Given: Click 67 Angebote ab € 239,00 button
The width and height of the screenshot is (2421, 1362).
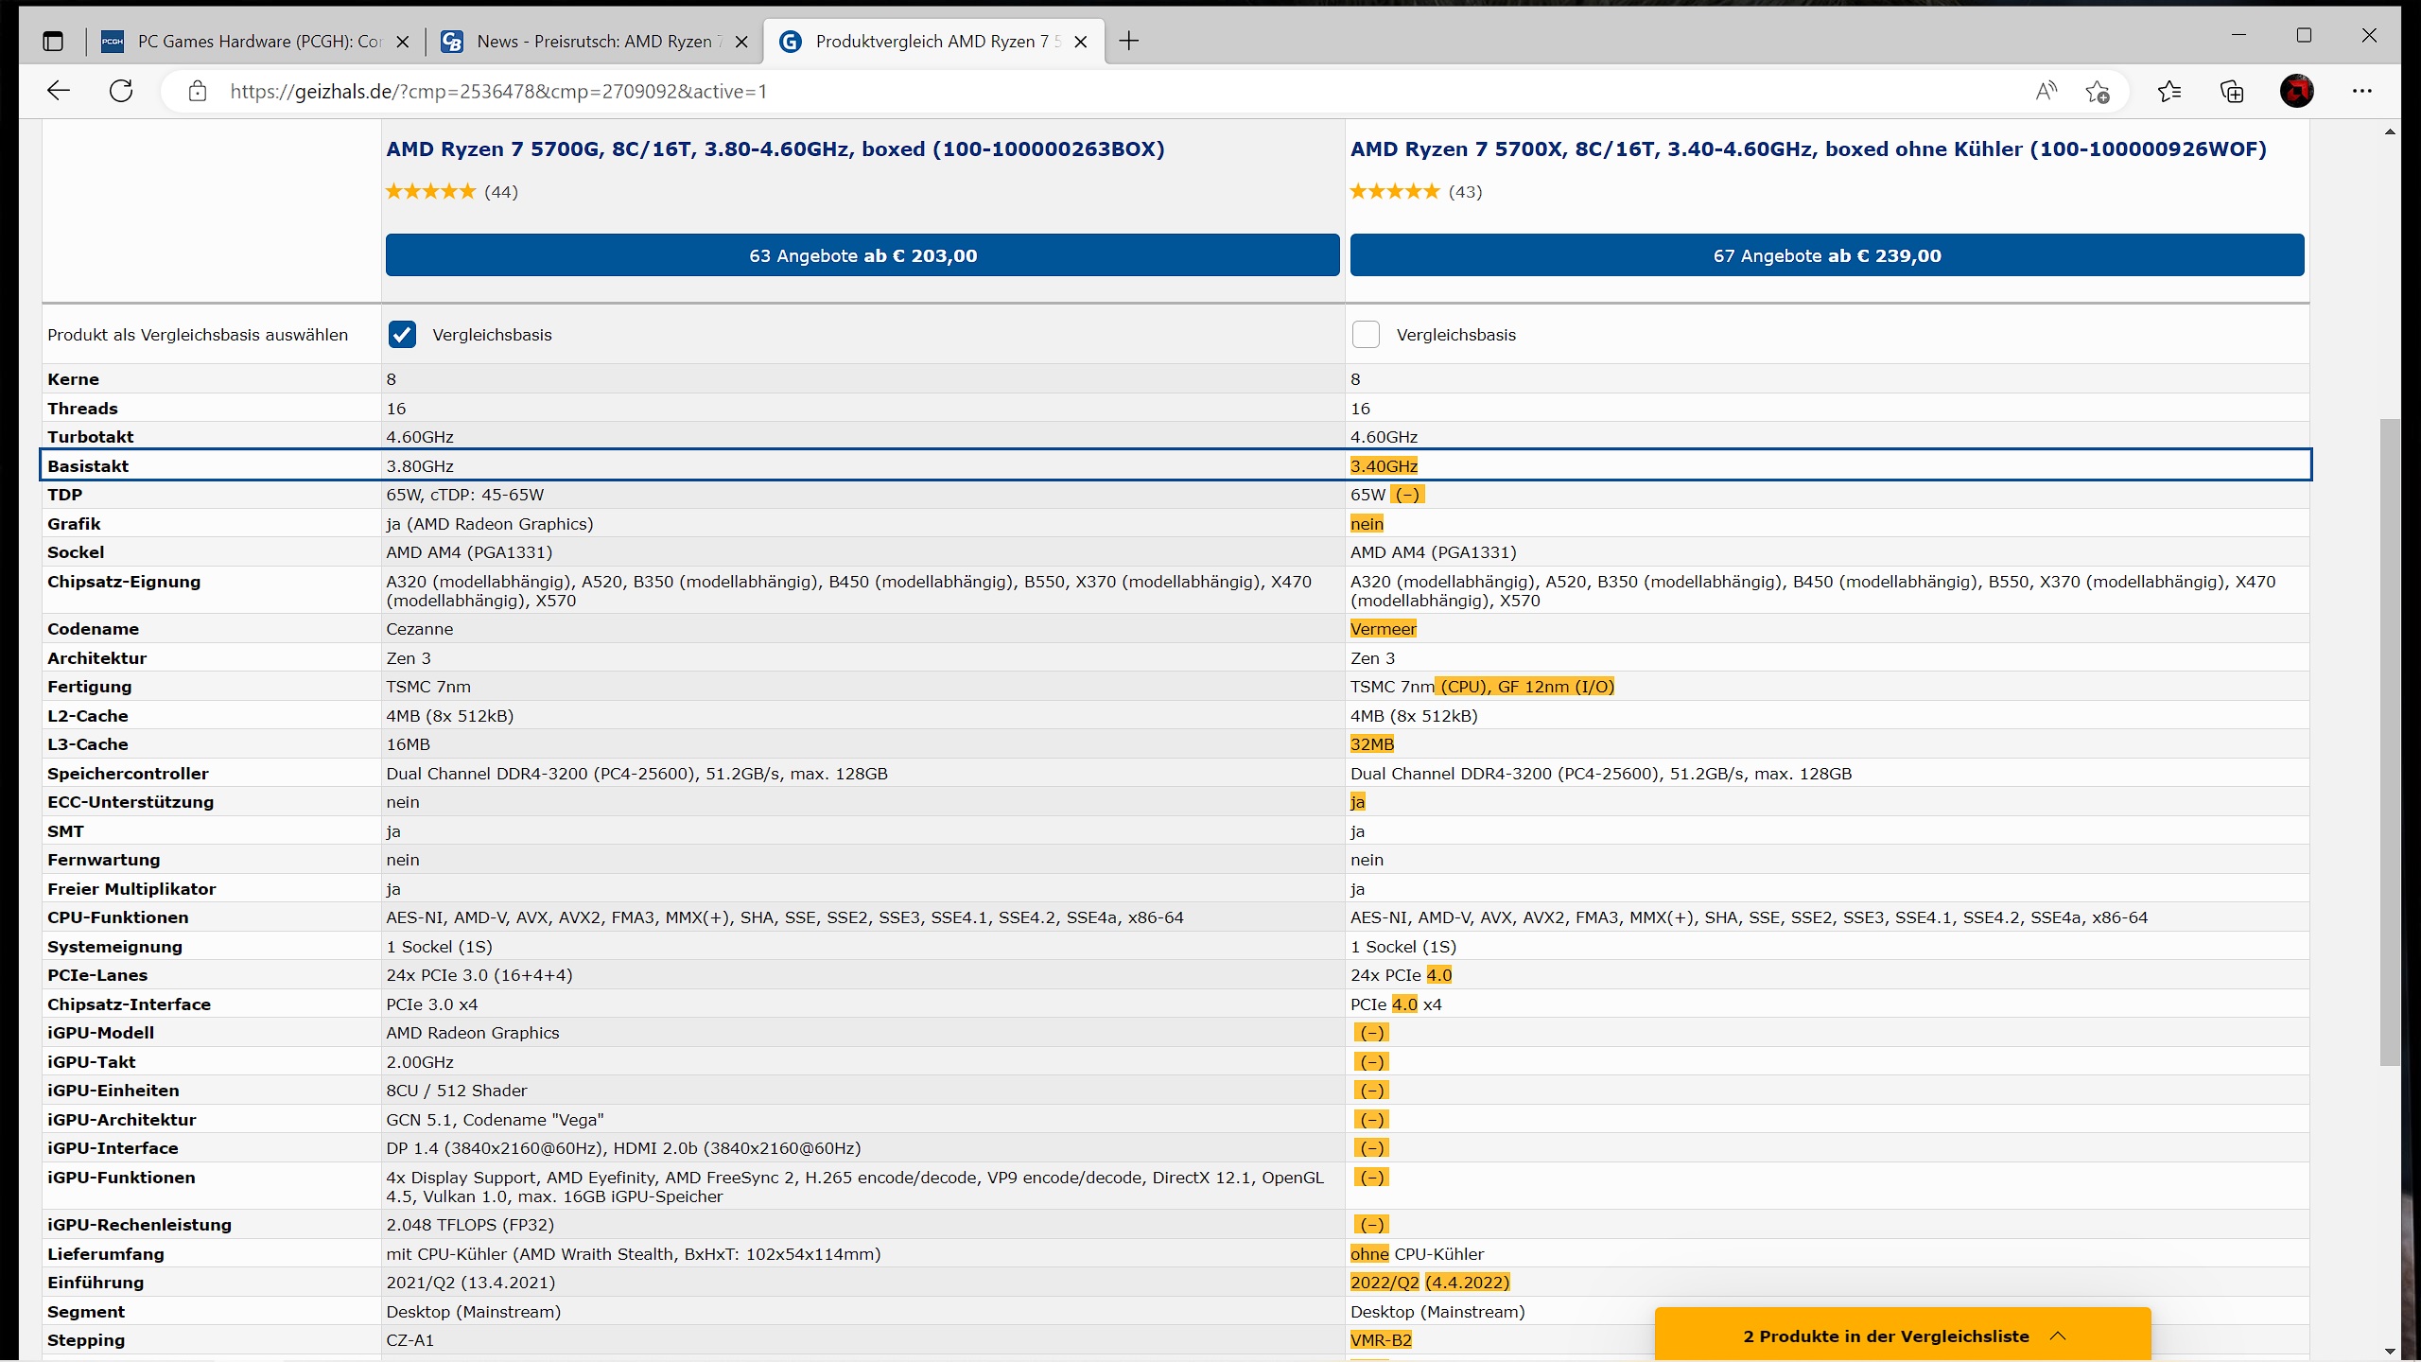Looking at the screenshot, I should [1826, 255].
